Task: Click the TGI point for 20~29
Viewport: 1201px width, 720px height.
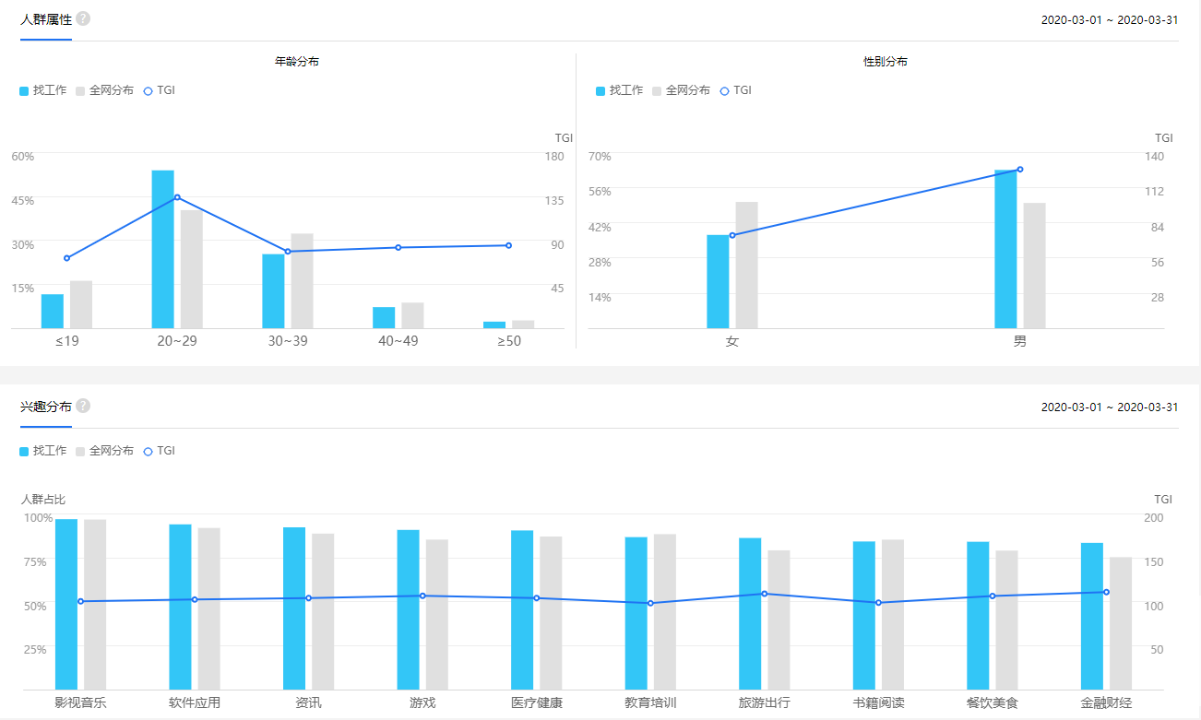Action: pyautogui.click(x=177, y=197)
